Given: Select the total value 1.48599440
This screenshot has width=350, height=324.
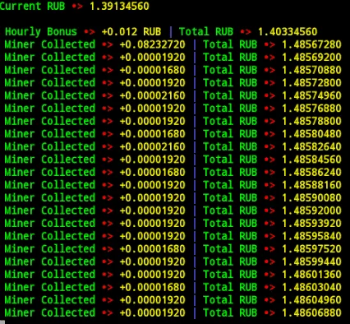Looking at the screenshot, I should pos(311,262).
